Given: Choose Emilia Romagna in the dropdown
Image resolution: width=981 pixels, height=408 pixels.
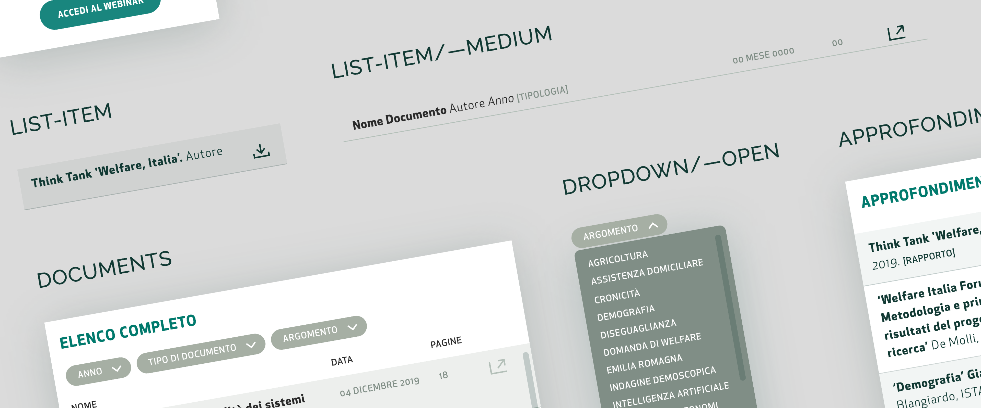Looking at the screenshot, I should point(644,364).
